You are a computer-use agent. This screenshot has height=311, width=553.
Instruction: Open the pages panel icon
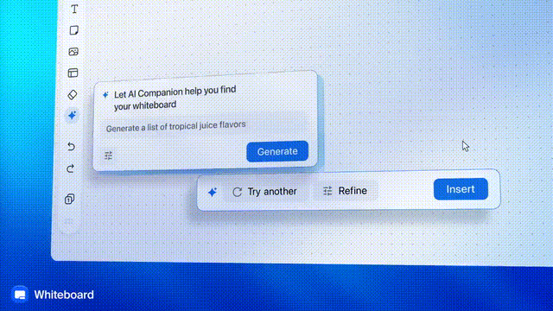coord(70,199)
